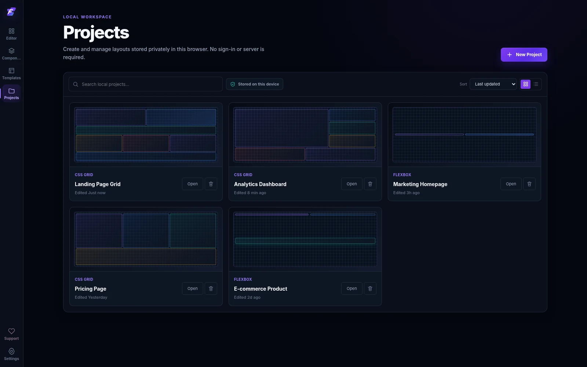The width and height of the screenshot is (587, 367).
Task: Click the search magnifier icon
Action: pyautogui.click(x=76, y=84)
